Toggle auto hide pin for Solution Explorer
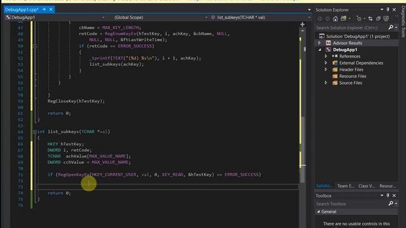This screenshot has width=406, height=228. pyautogui.click(x=388, y=9)
